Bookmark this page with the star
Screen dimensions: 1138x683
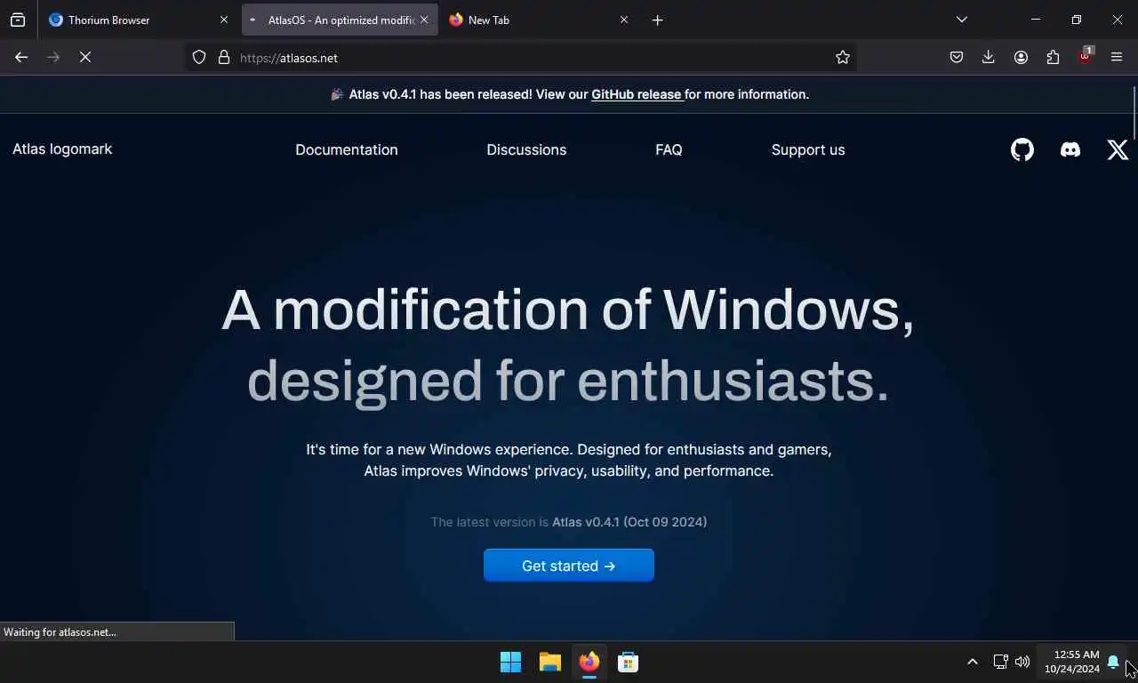tap(843, 57)
